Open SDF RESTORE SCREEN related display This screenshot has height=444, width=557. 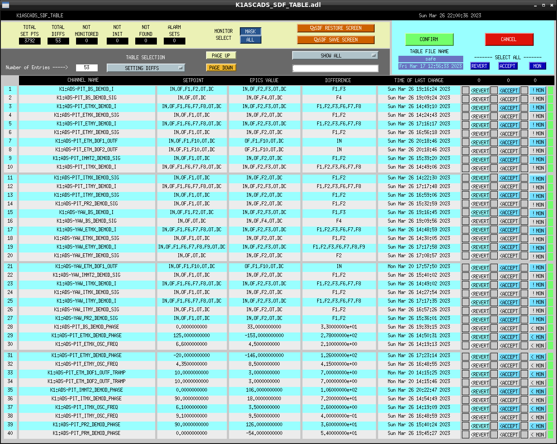[336, 28]
